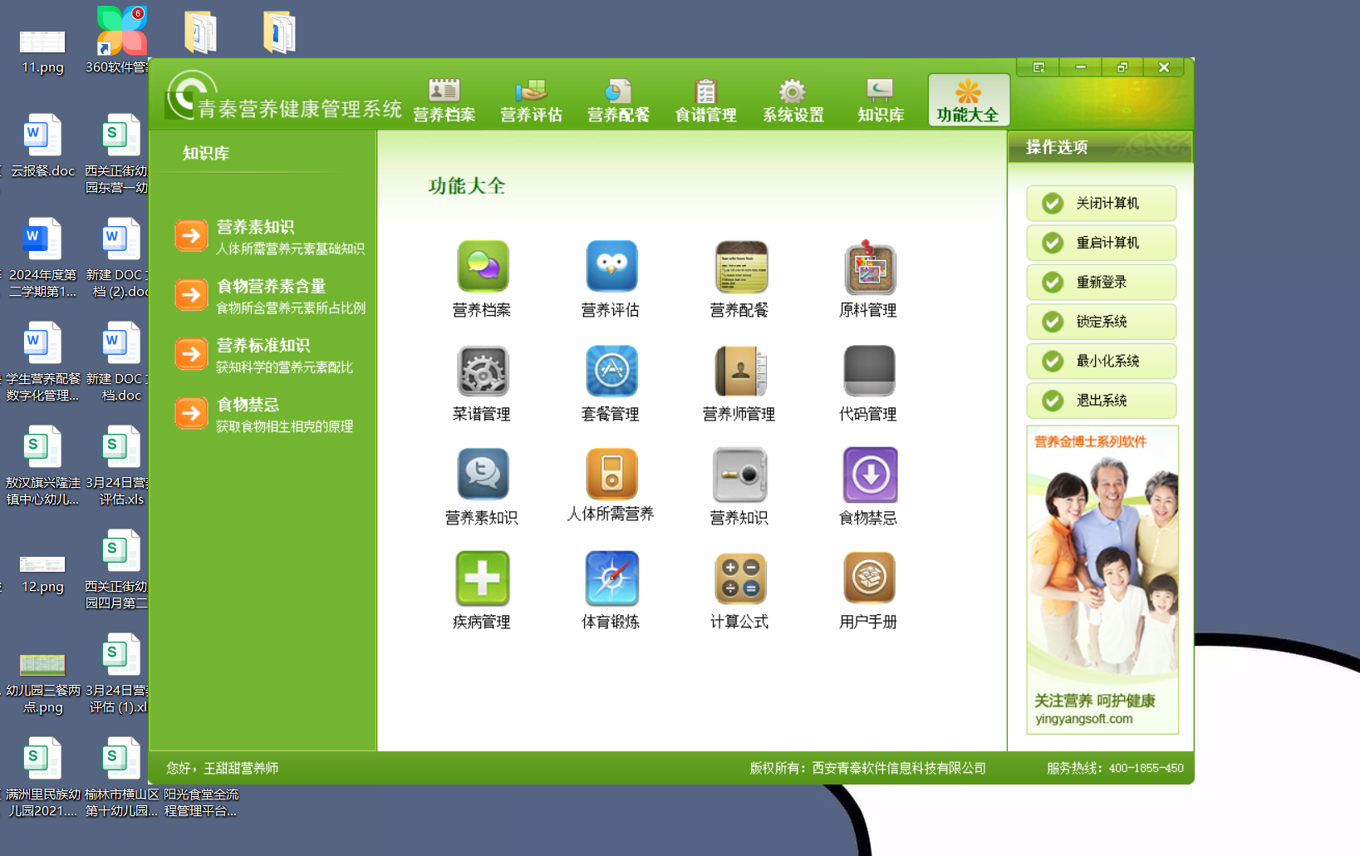Viewport: 1360px width, 856px height.
Task: Open the 套餐管理 icon
Action: pos(611,371)
